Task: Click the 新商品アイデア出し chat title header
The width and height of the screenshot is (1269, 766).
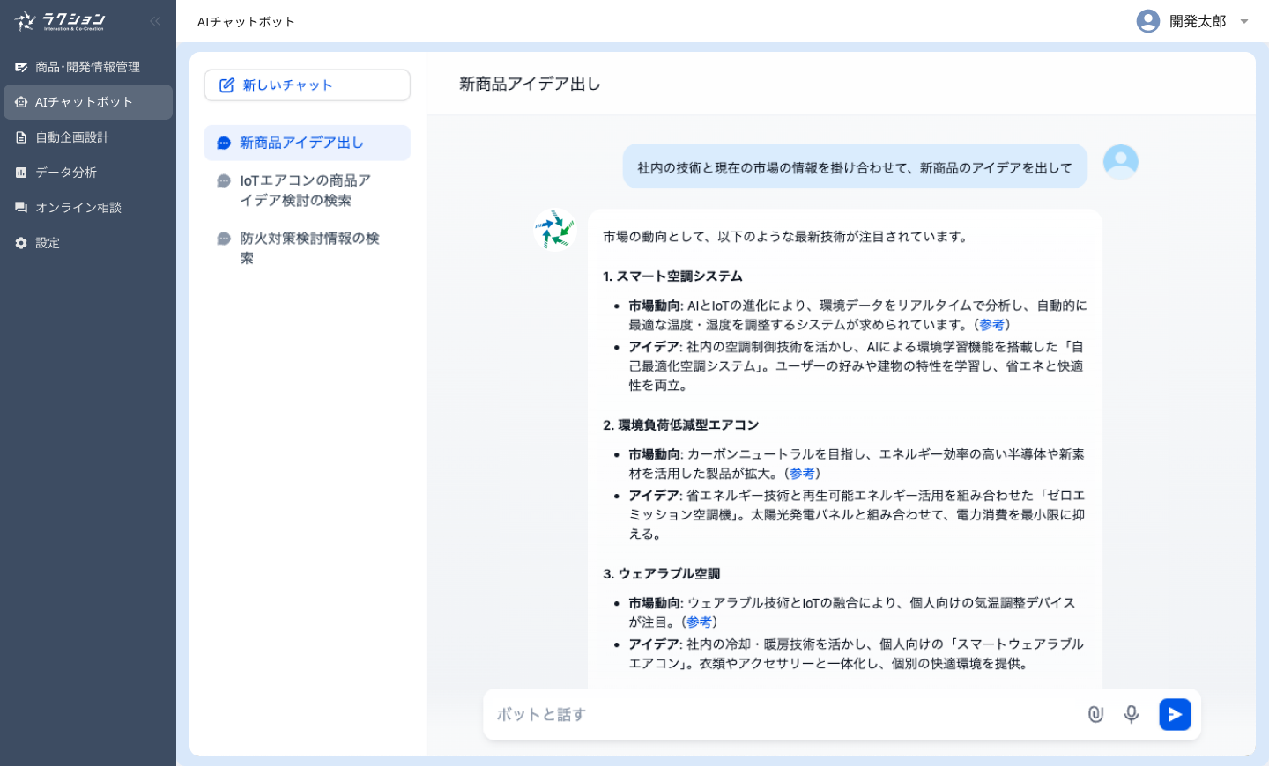Action: pyautogui.click(x=530, y=84)
